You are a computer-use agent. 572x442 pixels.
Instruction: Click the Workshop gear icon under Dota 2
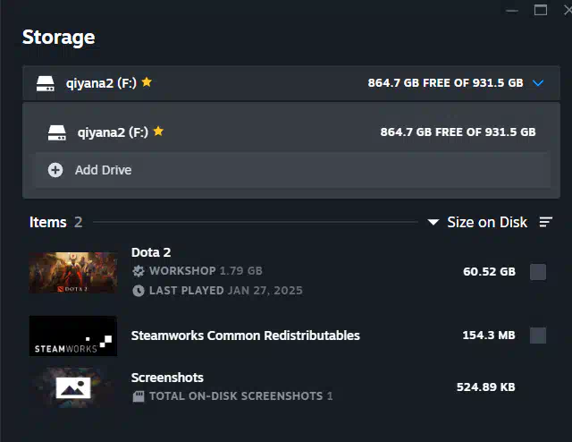pos(139,271)
